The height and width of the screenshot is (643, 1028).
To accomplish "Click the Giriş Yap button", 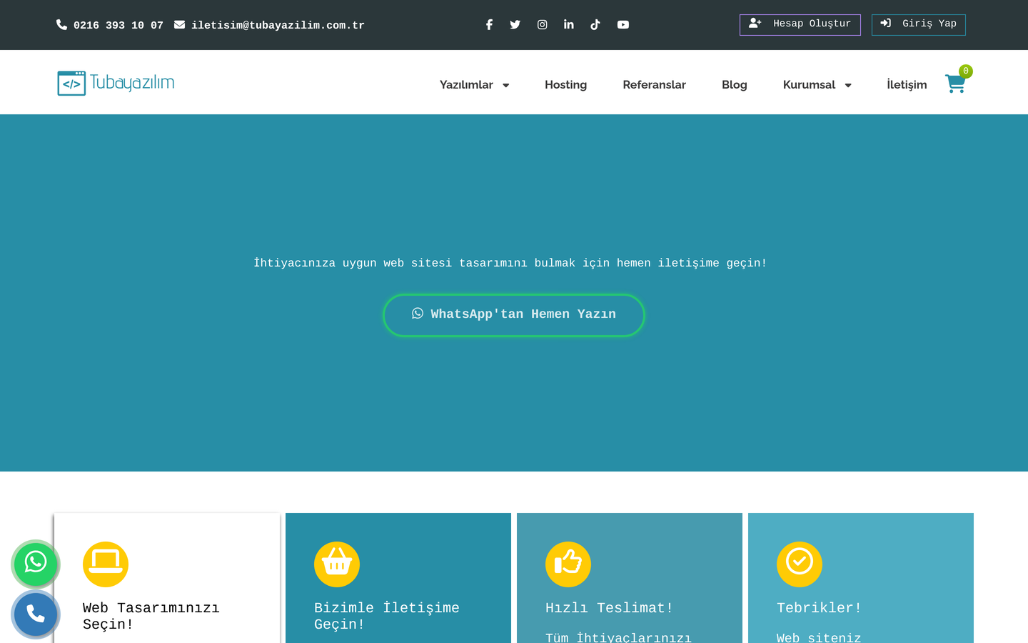I will coord(918,24).
